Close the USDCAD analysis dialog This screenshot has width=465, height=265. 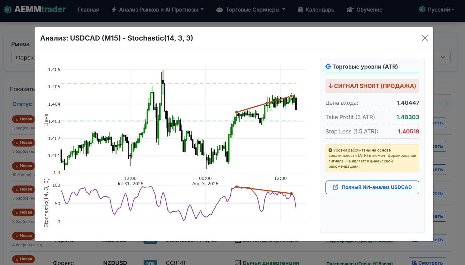pos(425,38)
